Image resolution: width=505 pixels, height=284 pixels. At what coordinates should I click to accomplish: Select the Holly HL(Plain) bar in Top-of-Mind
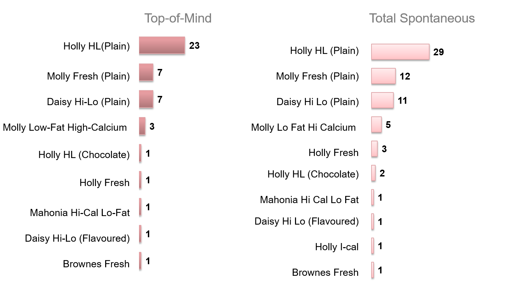coord(162,45)
